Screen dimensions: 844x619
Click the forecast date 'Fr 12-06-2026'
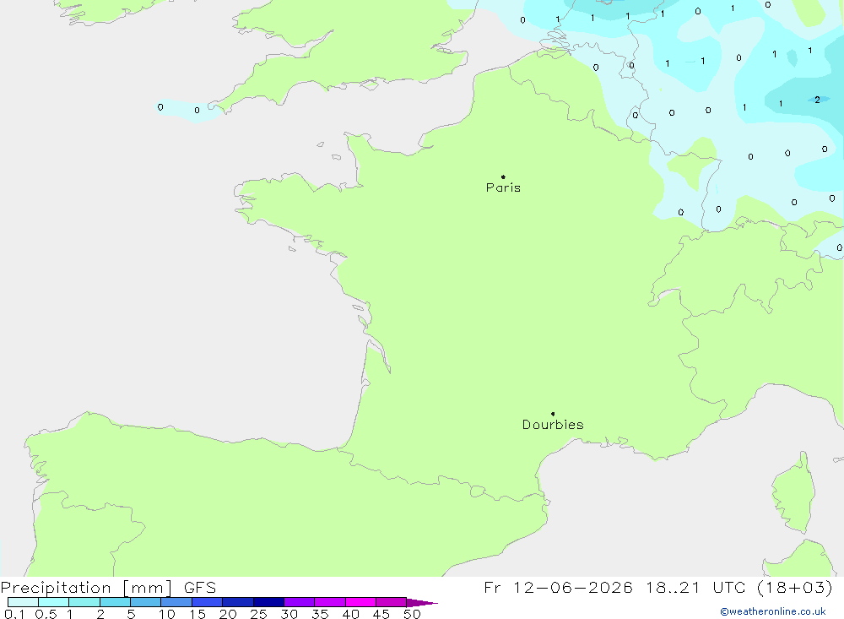[x=558, y=587]
